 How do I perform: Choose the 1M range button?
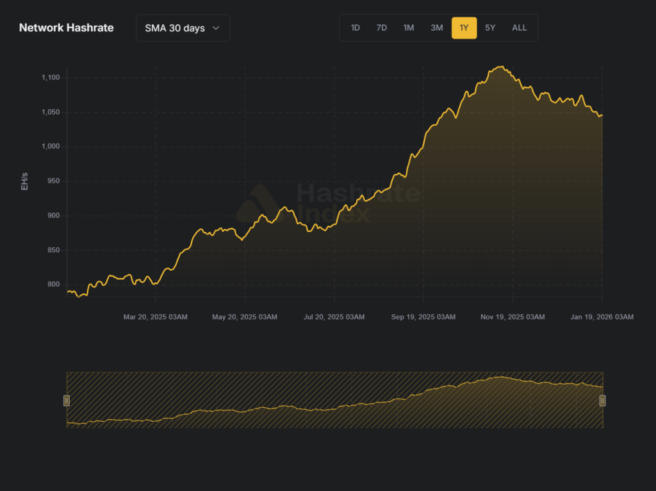(409, 28)
